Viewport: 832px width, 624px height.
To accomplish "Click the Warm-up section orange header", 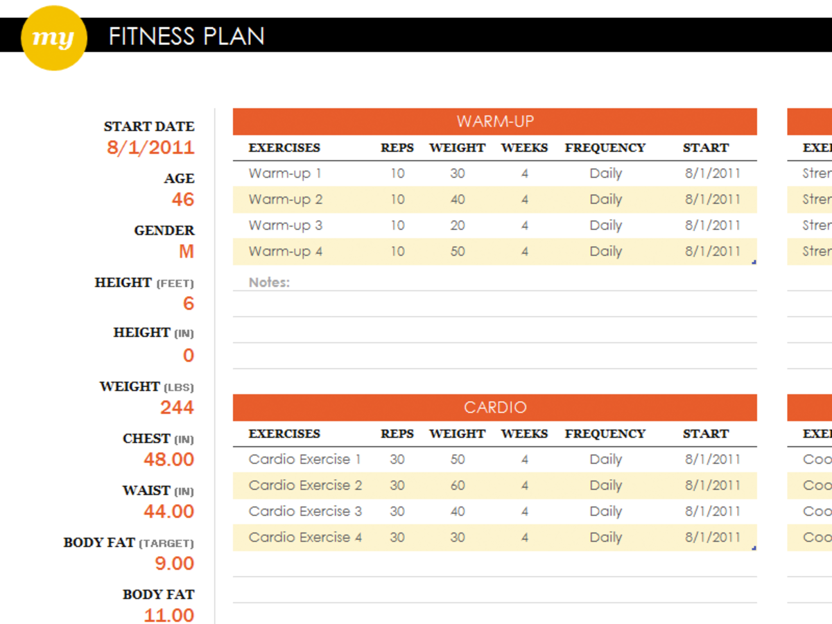I will (x=495, y=121).
